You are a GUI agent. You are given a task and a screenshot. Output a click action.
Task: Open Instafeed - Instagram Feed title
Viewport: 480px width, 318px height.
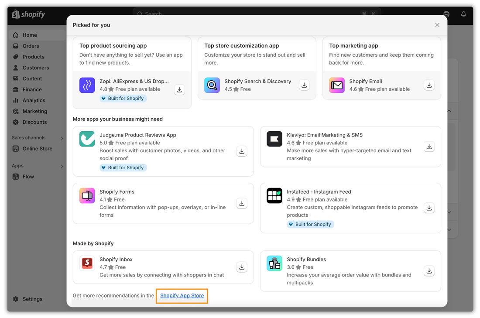tap(319, 192)
